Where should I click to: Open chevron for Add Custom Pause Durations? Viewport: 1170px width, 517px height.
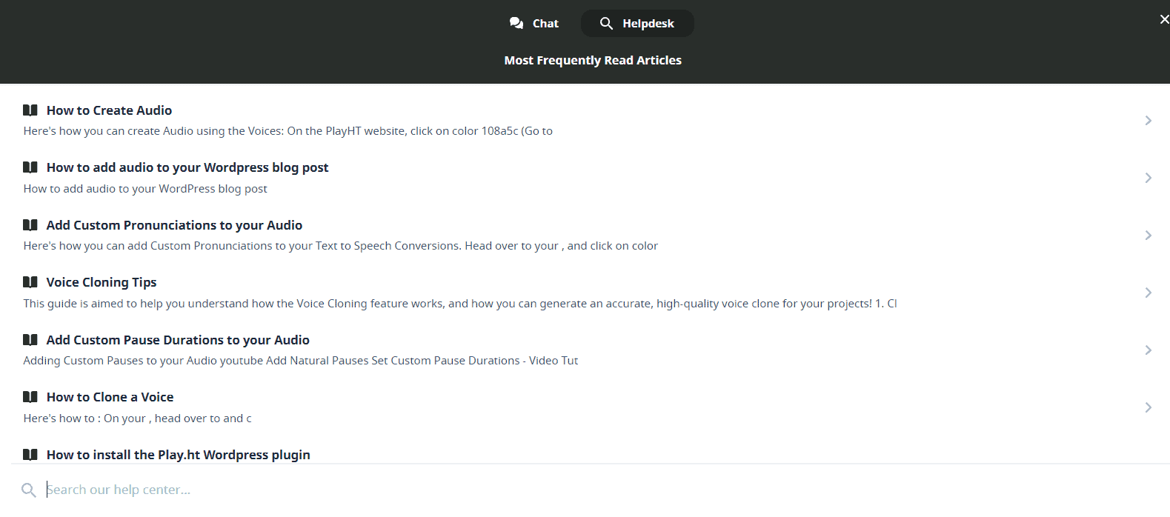click(1148, 350)
